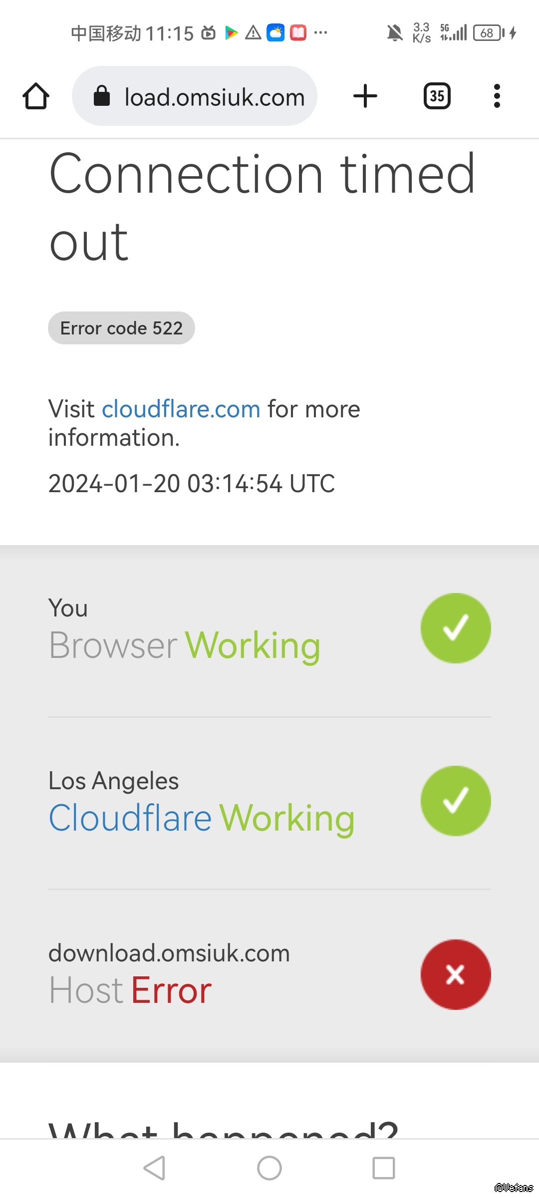Open a new tab with plus icon
This screenshot has width=539, height=1198.
coord(365,96)
